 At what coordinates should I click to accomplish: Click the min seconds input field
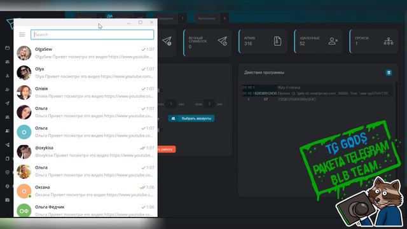click(171, 104)
